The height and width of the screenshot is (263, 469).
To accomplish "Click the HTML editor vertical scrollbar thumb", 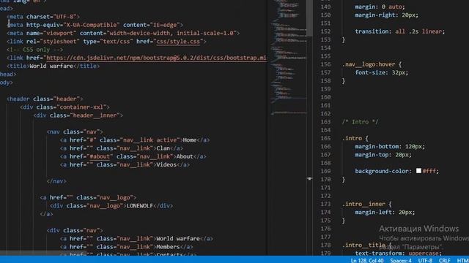I will pos(309,18).
